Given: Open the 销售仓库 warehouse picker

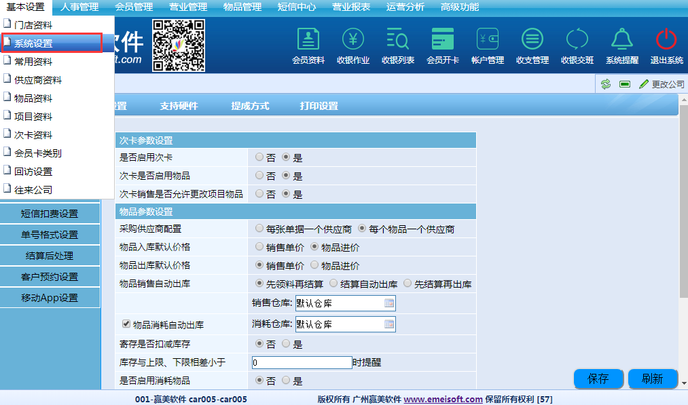Looking at the screenshot, I should (389, 303).
